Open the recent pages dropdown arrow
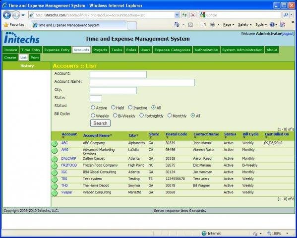Image resolution: width=297 pixels, height=238 pixels. pos(23,15)
